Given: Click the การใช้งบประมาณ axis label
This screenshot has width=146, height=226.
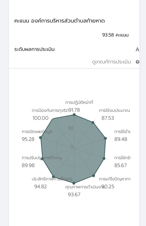Looking at the screenshot, I should tap(114, 110).
